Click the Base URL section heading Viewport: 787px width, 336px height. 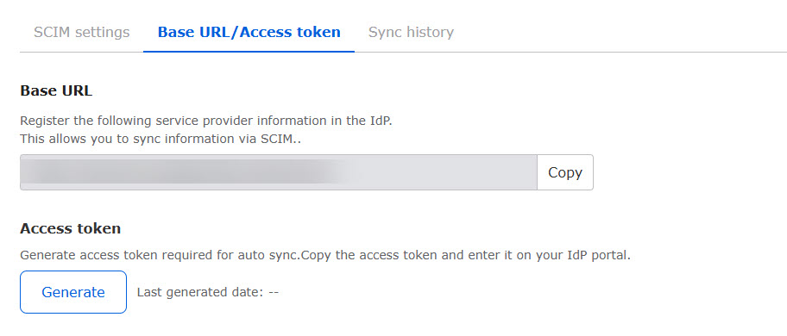tap(56, 90)
